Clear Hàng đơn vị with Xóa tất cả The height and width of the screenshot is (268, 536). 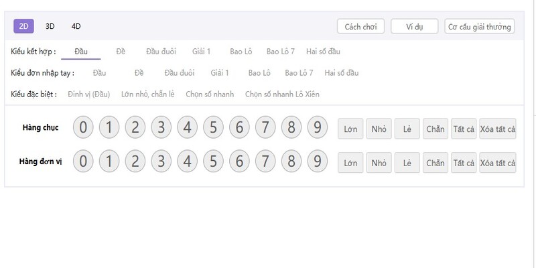coord(498,163)
